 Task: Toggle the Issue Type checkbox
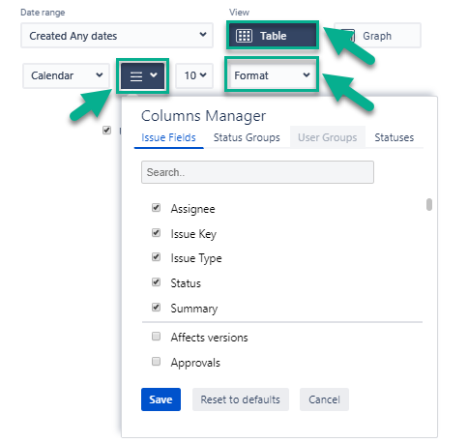coord(156,257)
